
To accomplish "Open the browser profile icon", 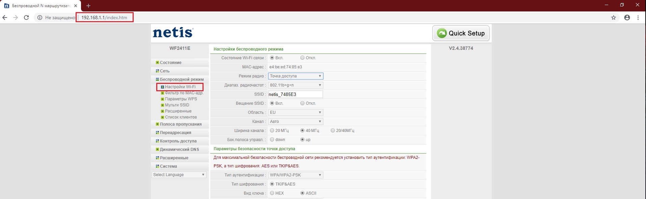I will pos(627,18).
